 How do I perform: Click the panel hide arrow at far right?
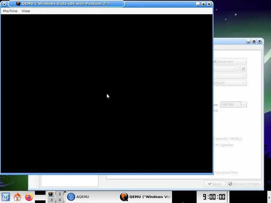tap(269, 197)
